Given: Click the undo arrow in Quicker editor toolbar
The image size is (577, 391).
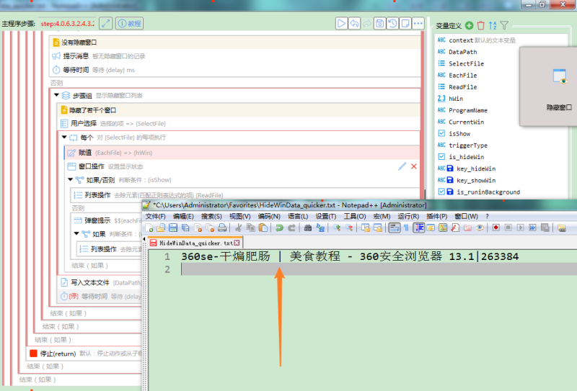Looking at the screenshot, I should pos(354,24).
